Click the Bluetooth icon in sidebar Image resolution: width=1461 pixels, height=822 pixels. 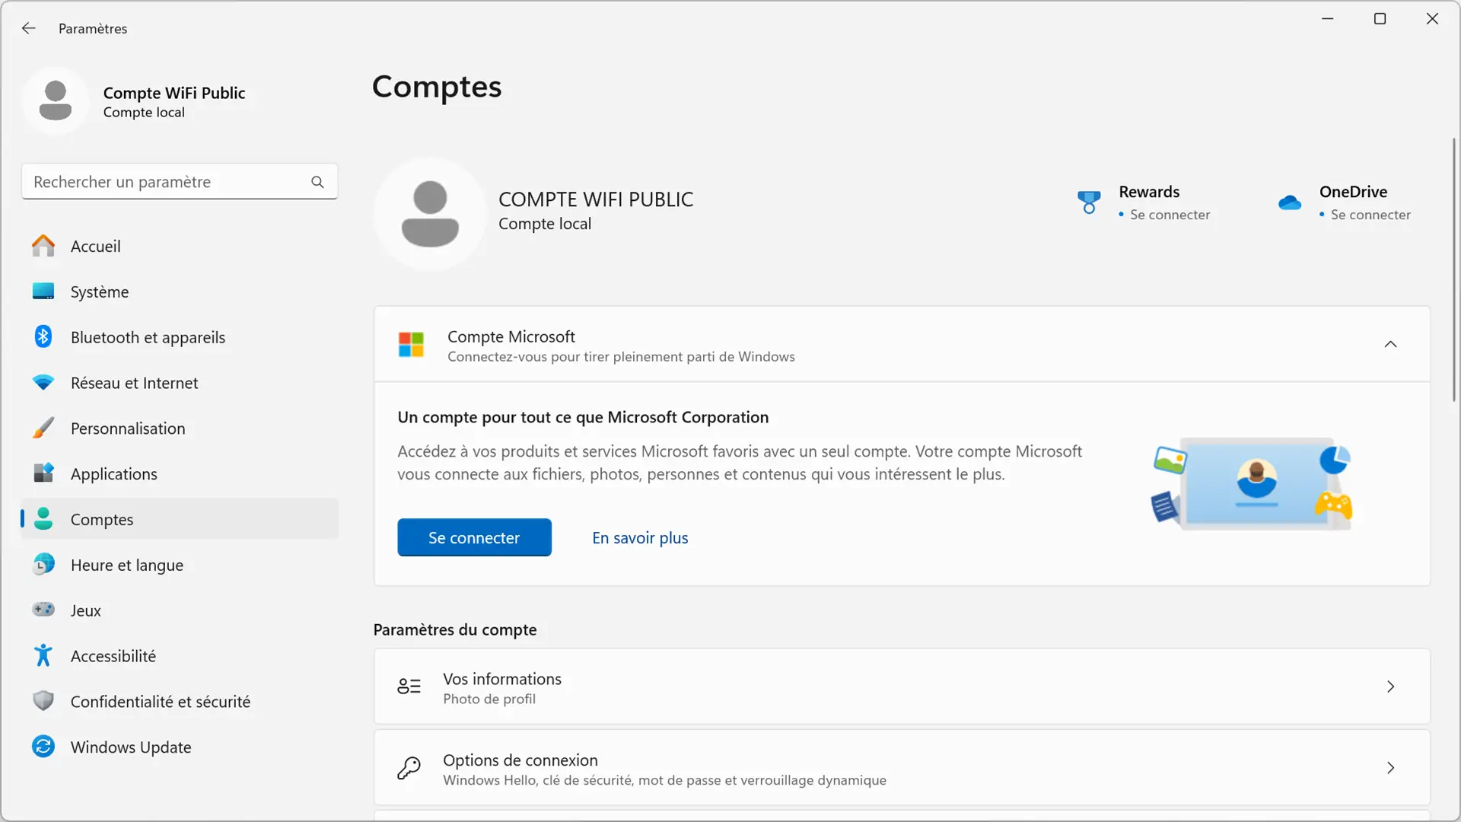[x=43, y=336]
